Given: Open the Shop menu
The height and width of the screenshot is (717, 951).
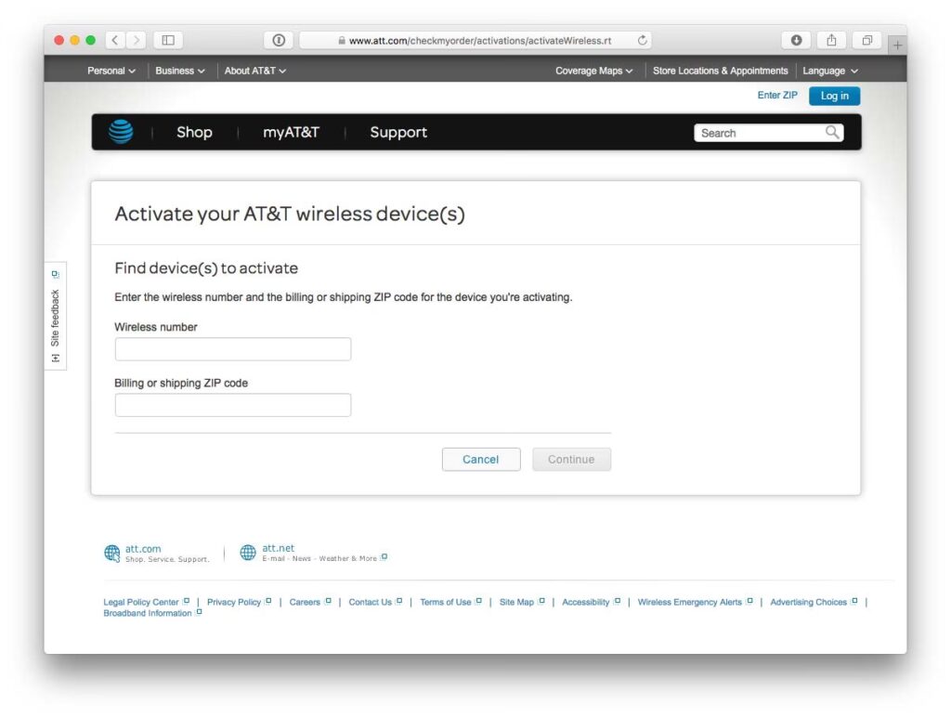Looking at the screenshot, I should pyautogui.click(x=194, y=133).
